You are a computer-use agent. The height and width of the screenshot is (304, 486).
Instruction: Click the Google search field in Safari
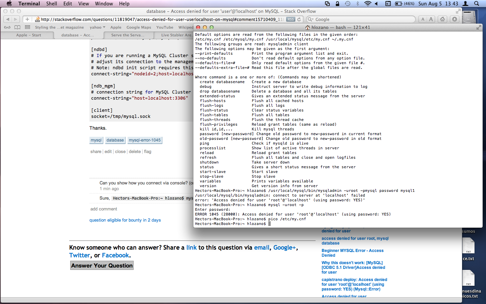360,19
